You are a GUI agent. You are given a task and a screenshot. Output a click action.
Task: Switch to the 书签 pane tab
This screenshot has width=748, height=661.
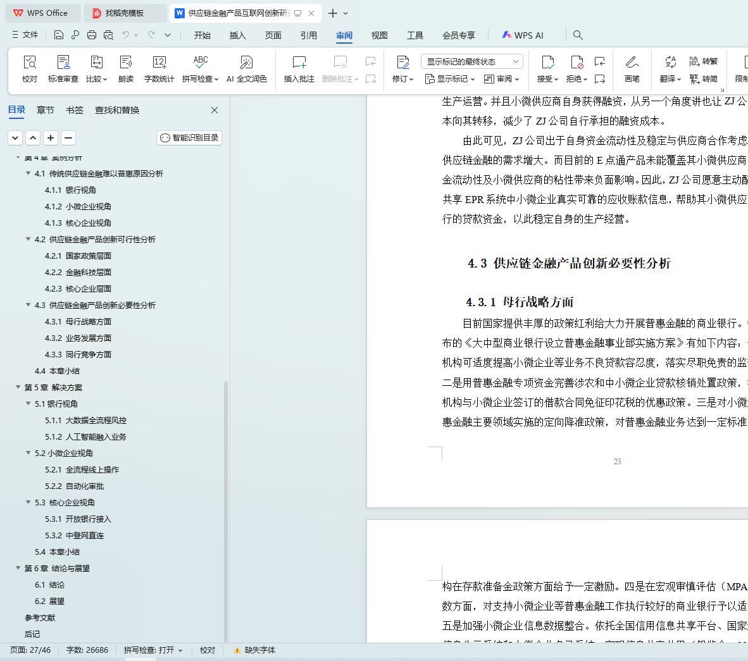[x=75, y=110]
